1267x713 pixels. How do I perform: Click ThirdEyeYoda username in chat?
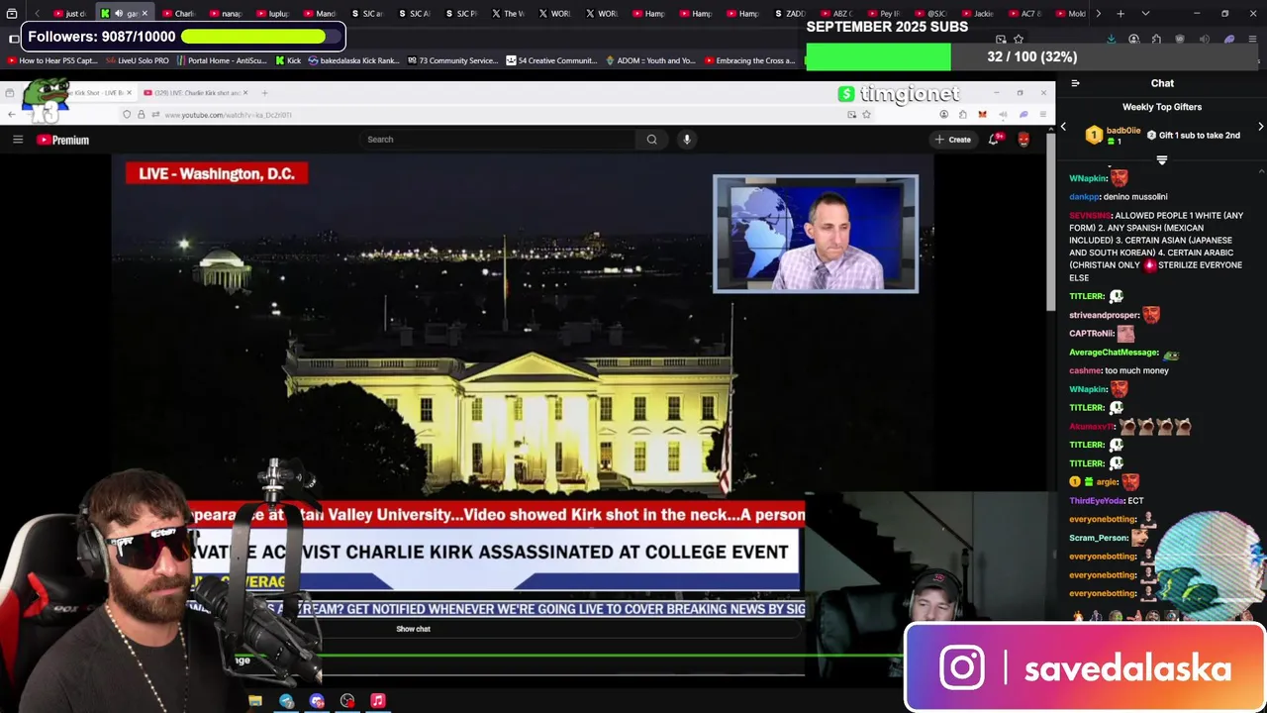tap(1097, 501)
